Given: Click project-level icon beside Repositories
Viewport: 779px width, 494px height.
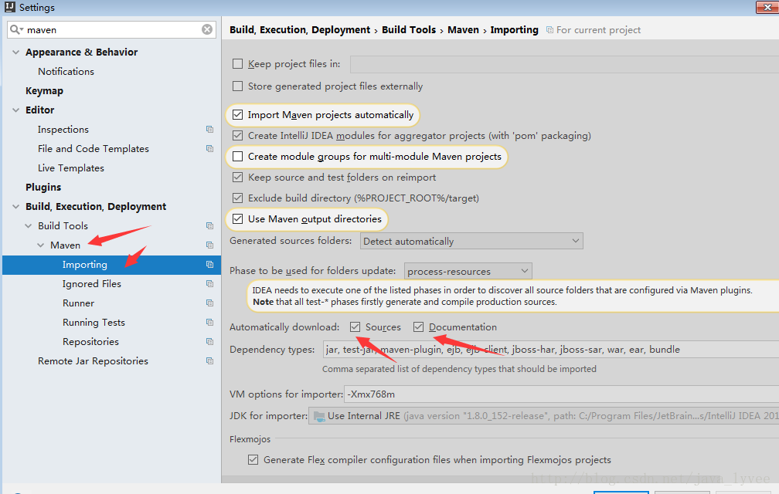Looking at the screenshot, I should [209, 342].
